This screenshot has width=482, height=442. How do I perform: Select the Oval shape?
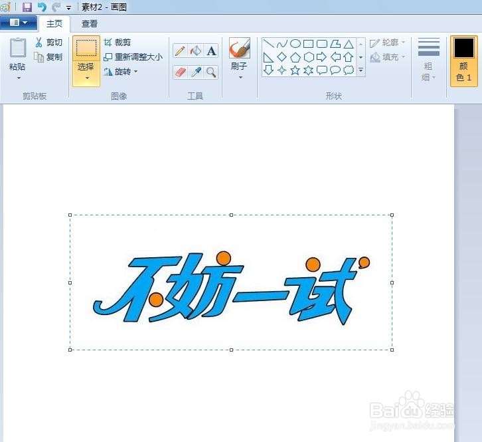click(x=295, y=44)
